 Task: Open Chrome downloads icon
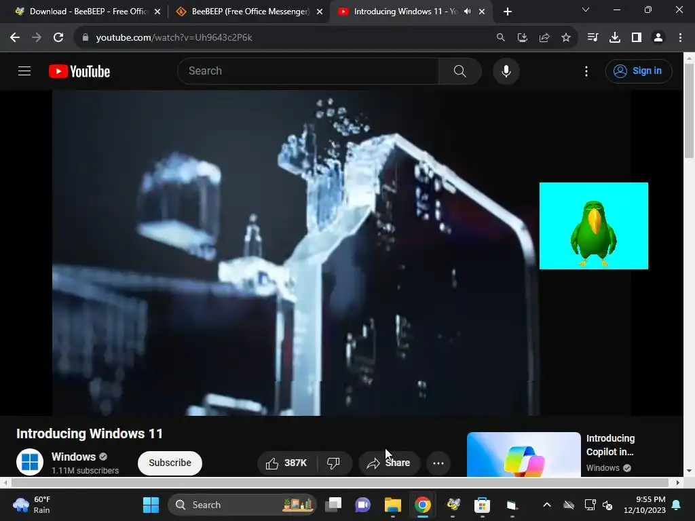click(x=615, y=38)
